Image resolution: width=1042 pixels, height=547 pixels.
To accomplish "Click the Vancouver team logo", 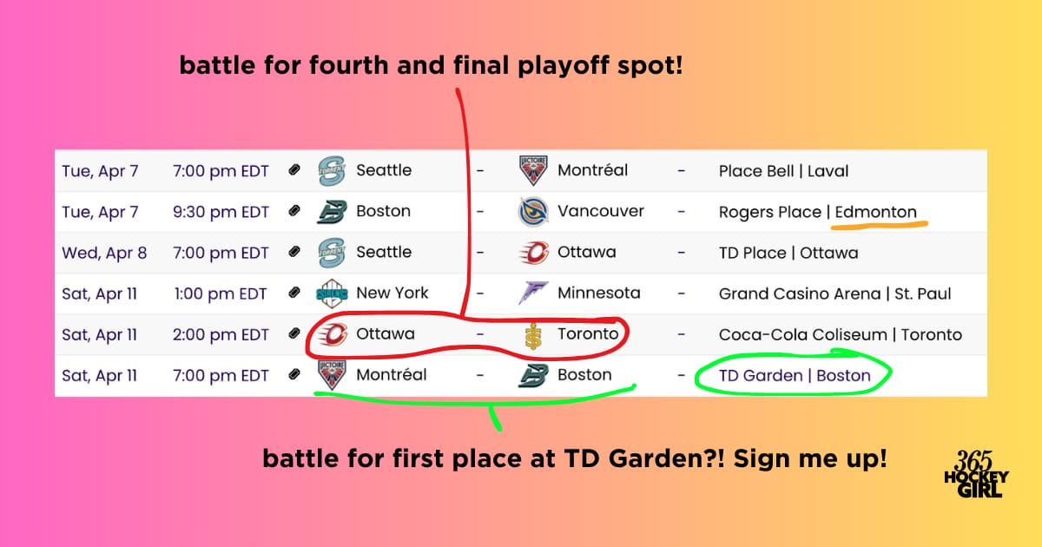I will click(532, 212).
